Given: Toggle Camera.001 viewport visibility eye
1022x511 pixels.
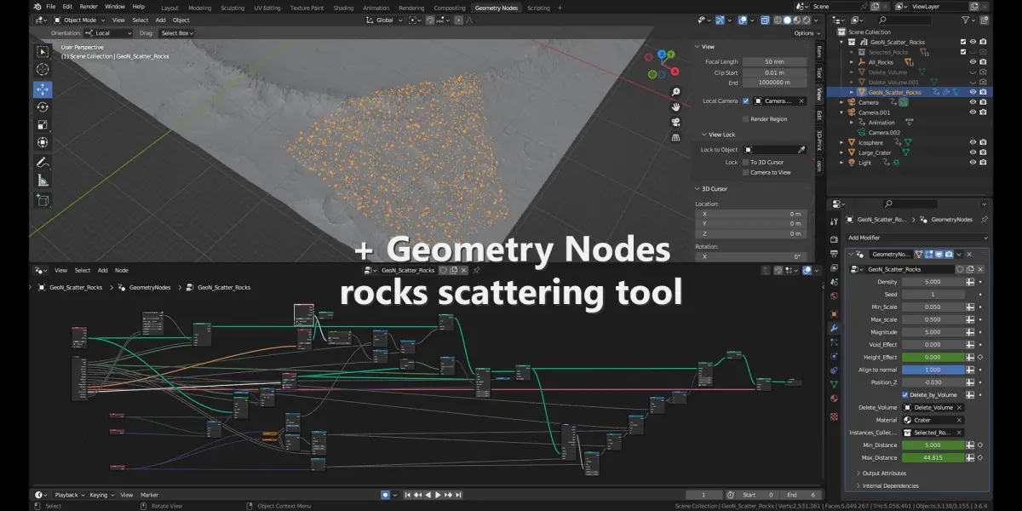Looking at the screenshot, I should (973, 112).
